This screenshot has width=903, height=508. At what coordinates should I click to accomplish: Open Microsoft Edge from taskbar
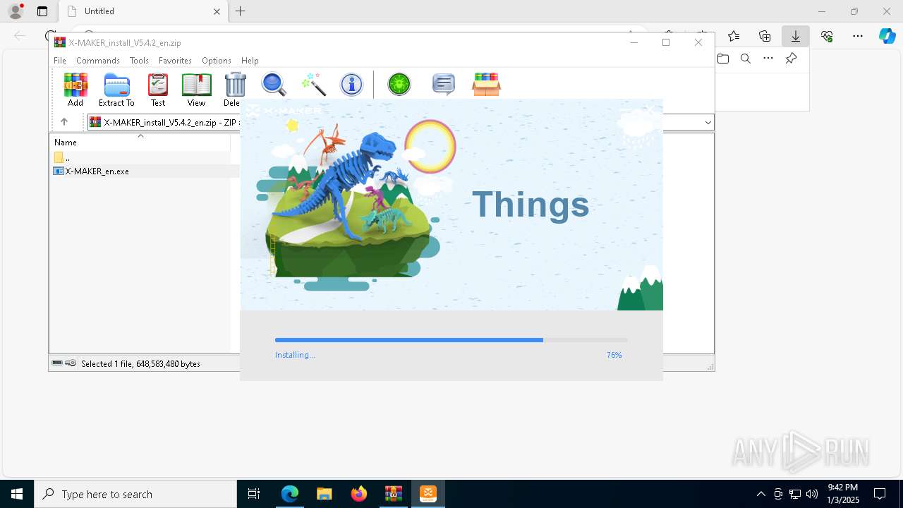click(290, 494)
